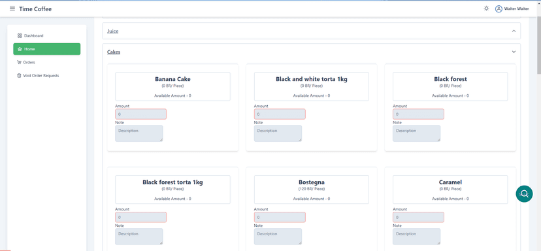Click the Orders cart icon in sidebar
Screen dimensions: 541x251
19,63
